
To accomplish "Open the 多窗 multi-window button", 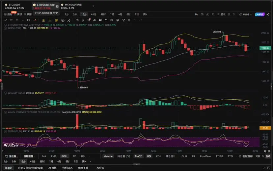I will click(x=28, y=14).
